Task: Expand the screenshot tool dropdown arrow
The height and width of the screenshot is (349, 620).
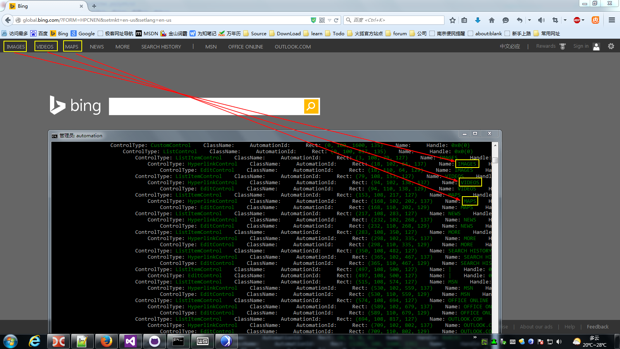Action: coord(565,20)
